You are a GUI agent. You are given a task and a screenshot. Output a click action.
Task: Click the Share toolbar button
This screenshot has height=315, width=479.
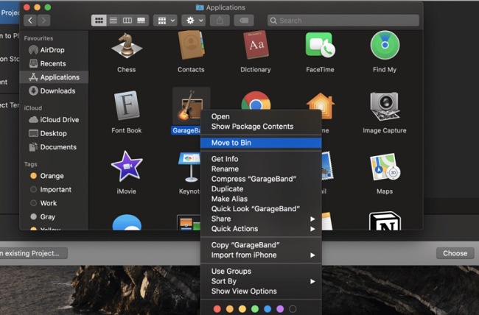(220, 21)
